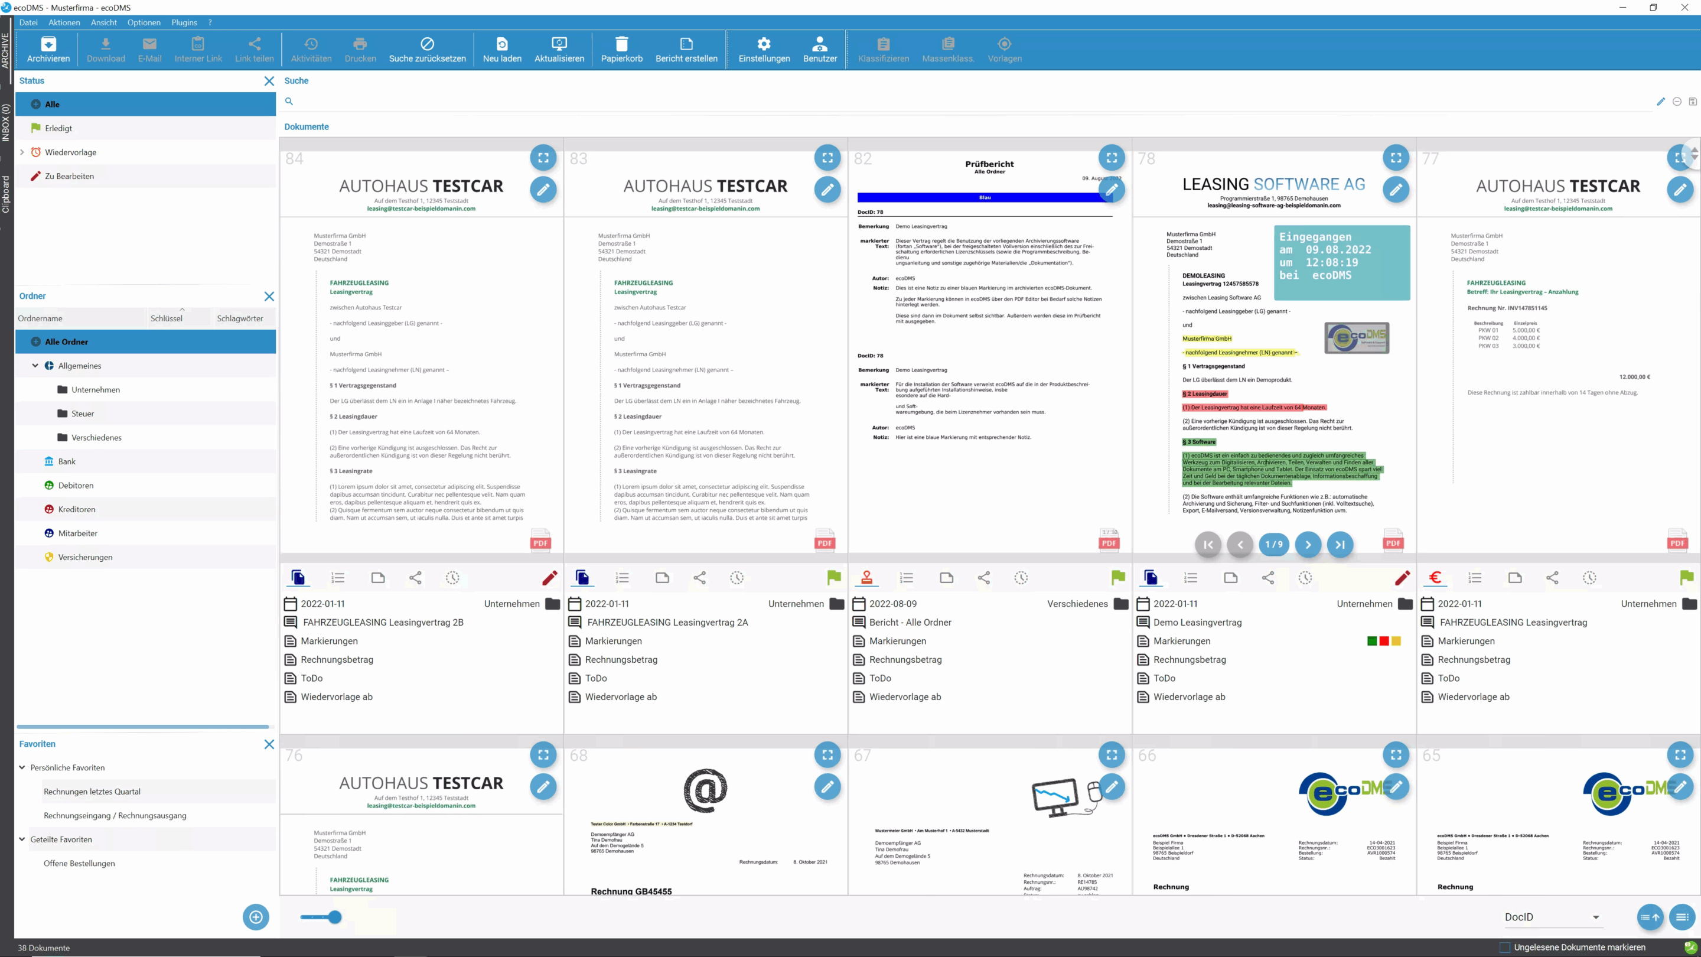Open the Aktionen menu
This screenshot has height=957, width=1701.
pos(64,22)
